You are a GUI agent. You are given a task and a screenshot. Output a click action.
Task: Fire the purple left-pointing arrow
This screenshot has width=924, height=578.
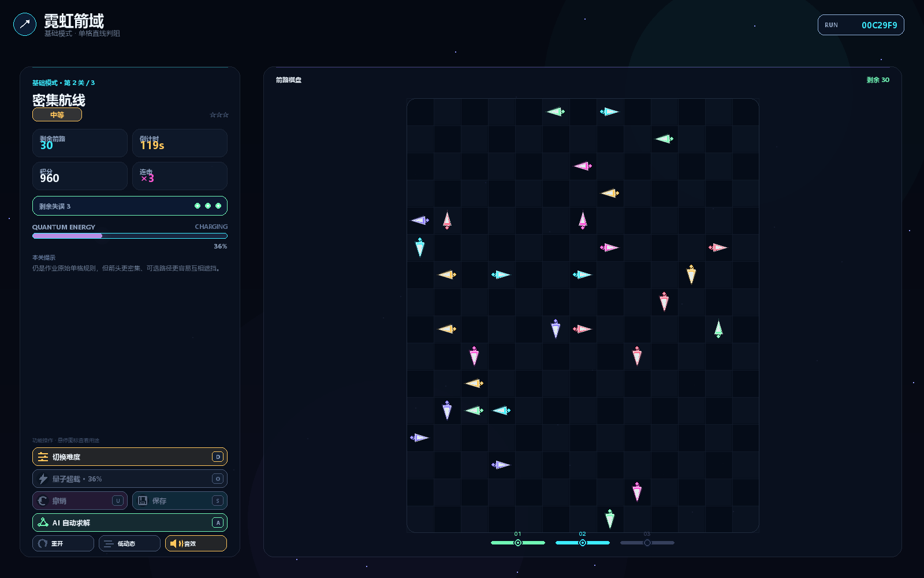pyautogui.click(x=420, y=220)
